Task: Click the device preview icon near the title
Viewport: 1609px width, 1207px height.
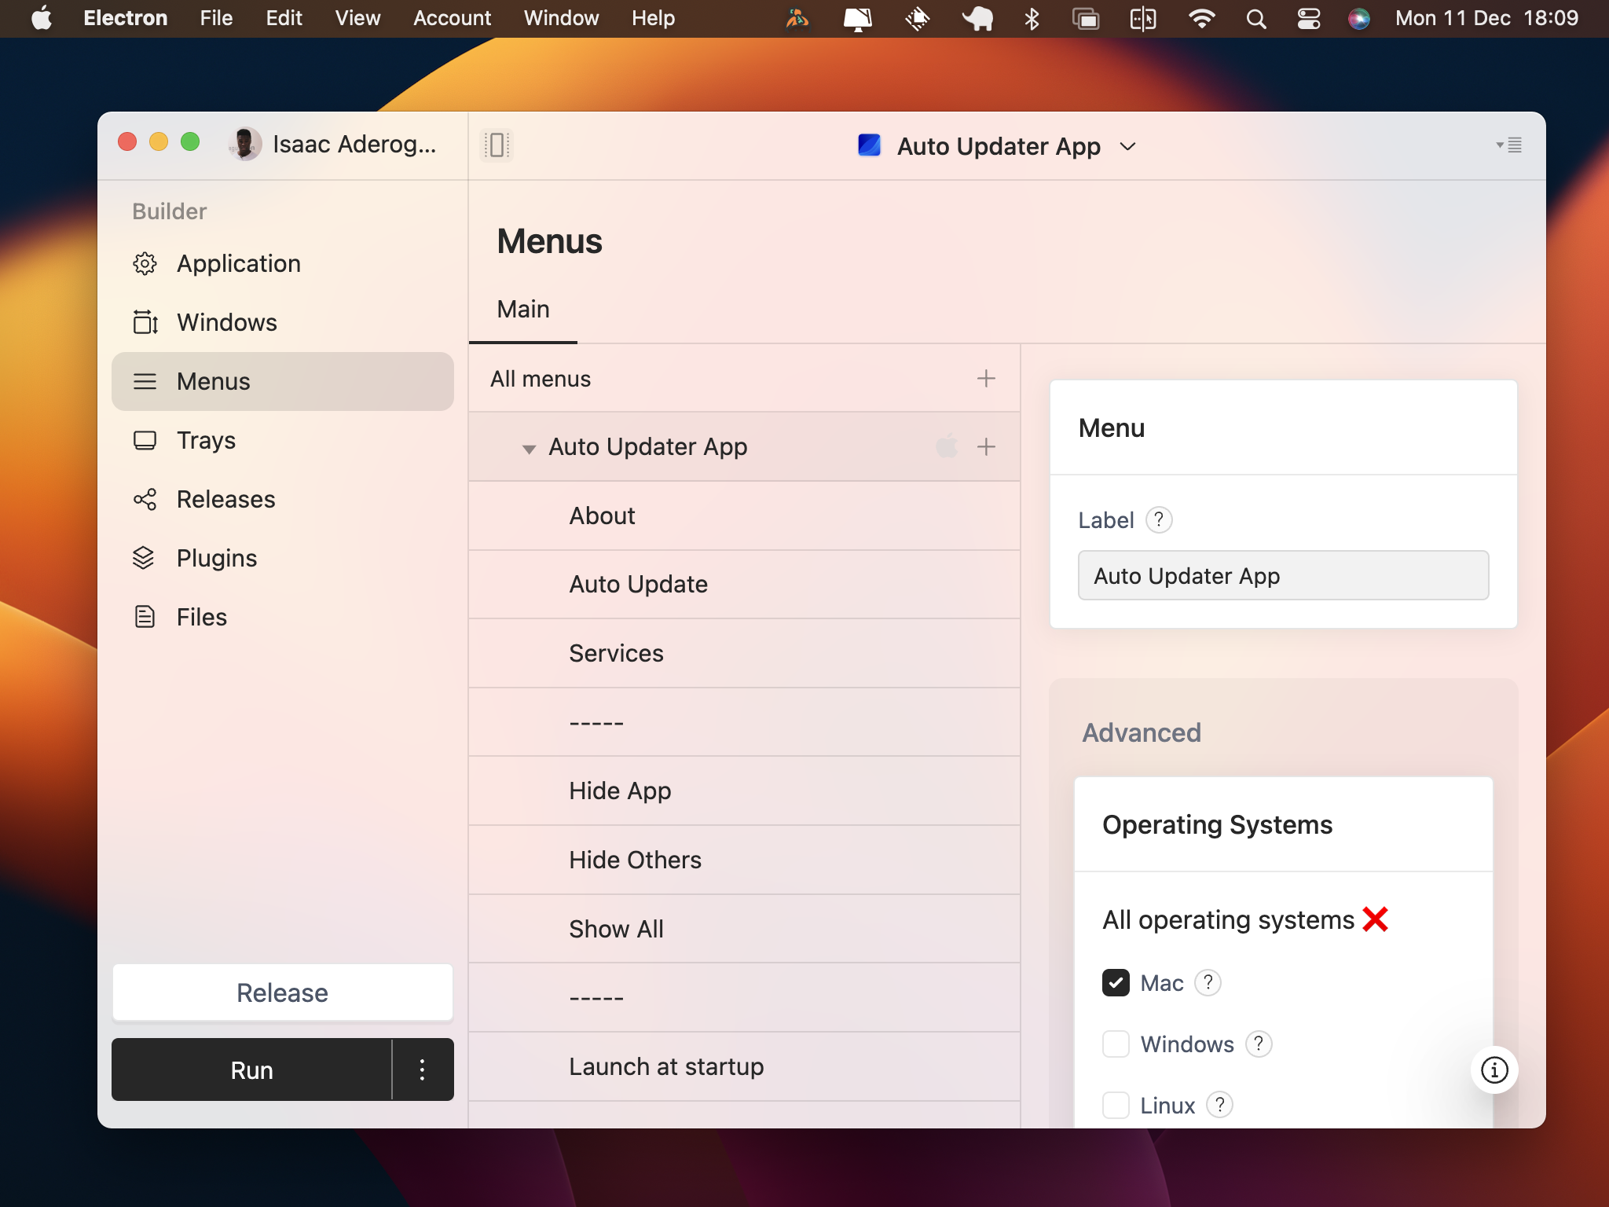Action: point(497,145)
